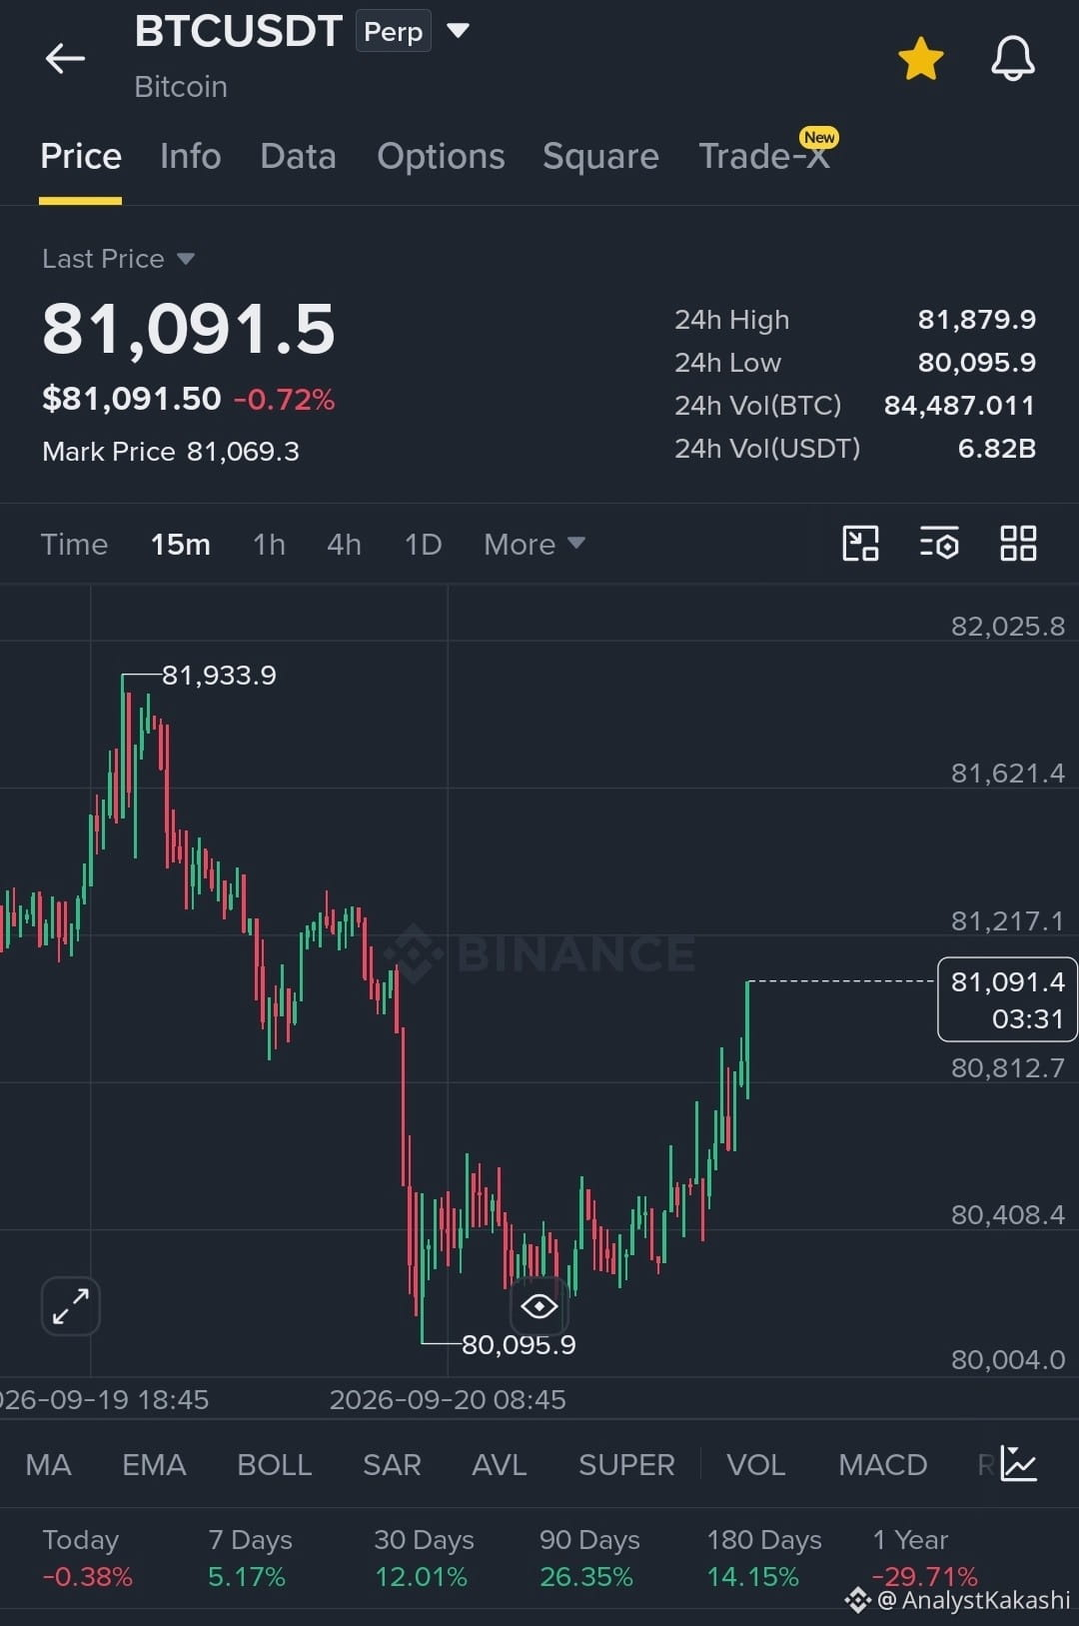The image size is (1079, 1626).
Task: Expand the BTCUSDT Perp pair dropdown
Action: click(x=458, y=31)
